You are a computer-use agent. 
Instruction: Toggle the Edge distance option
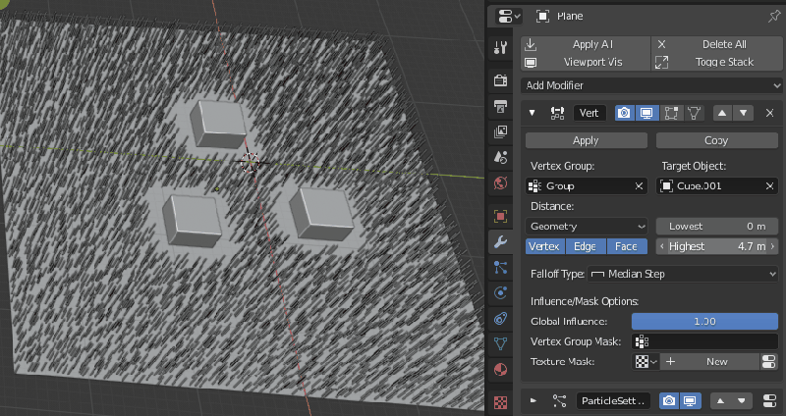[x=586, y=246]
